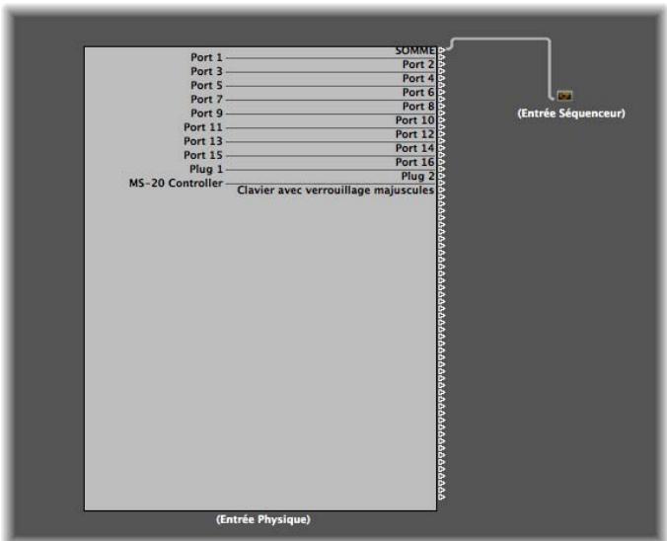Click the Port 5 label
This screenshot has width=667, height=541.
click(206, 86)
